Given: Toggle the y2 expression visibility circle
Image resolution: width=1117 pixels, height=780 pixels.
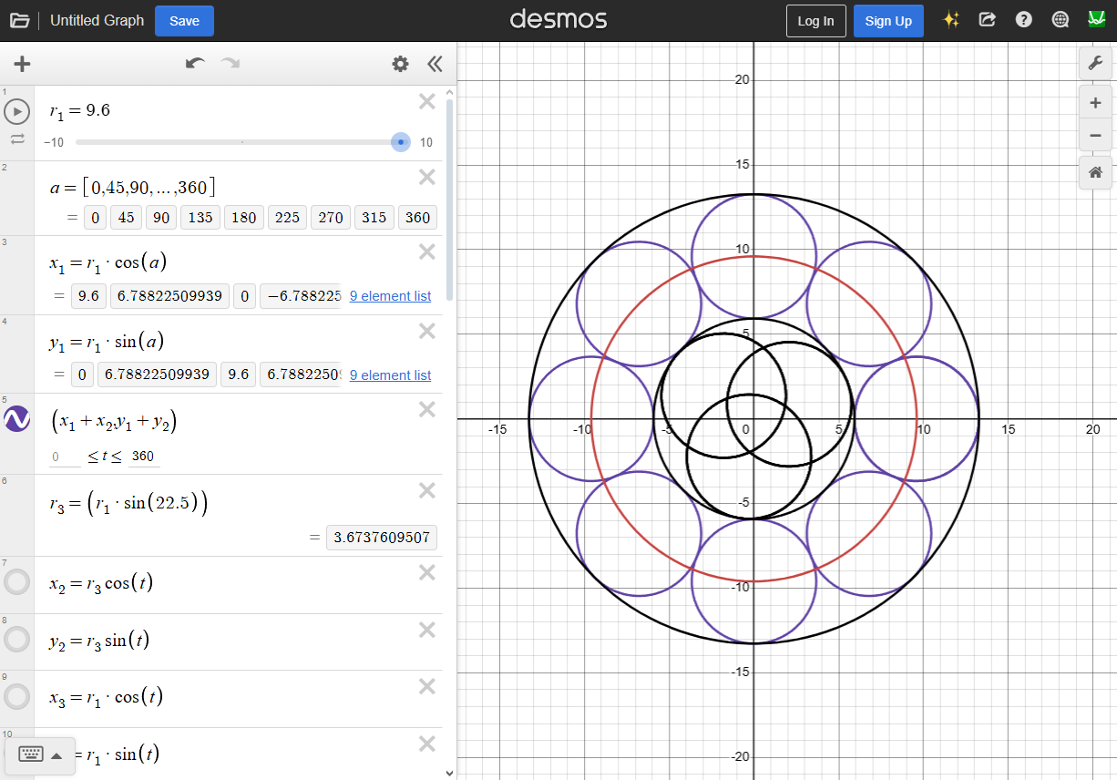Looking at the screenshot, I should point(17,640).
